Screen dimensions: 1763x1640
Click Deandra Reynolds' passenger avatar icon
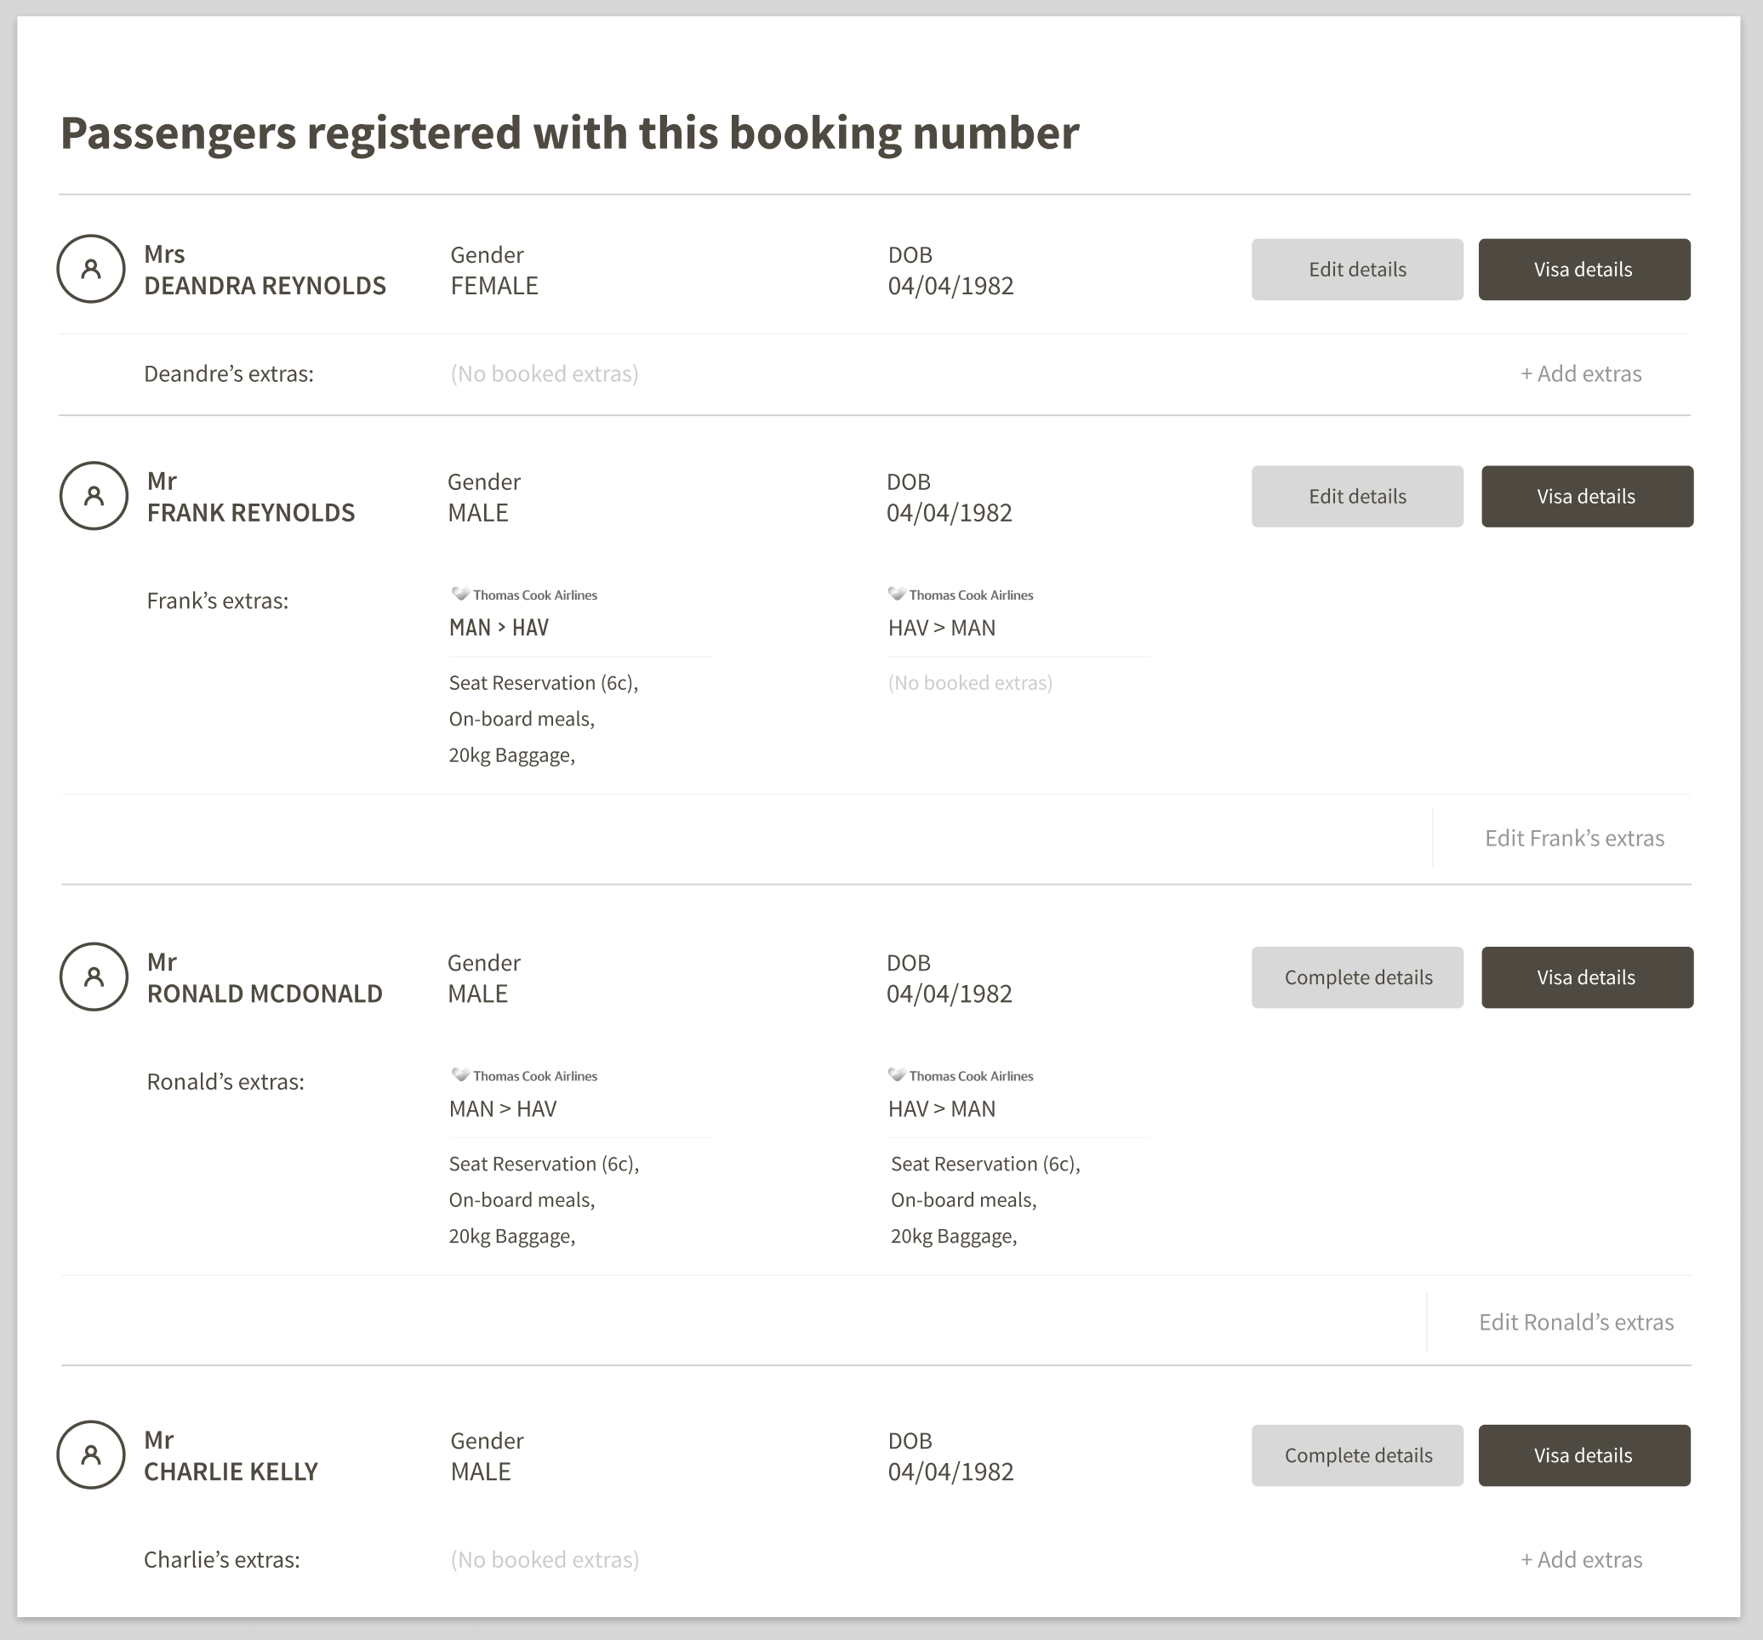91,269
